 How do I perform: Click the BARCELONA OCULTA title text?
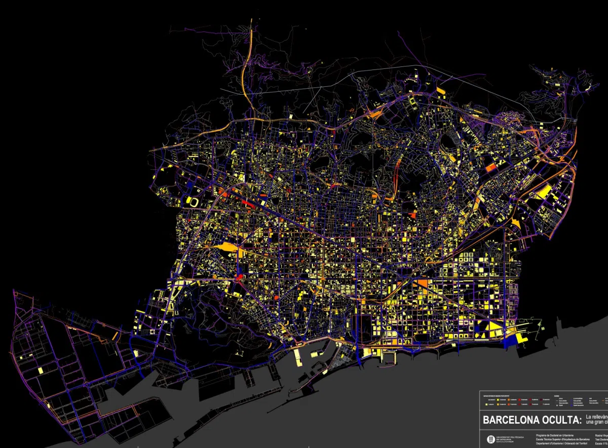[533, 420]
